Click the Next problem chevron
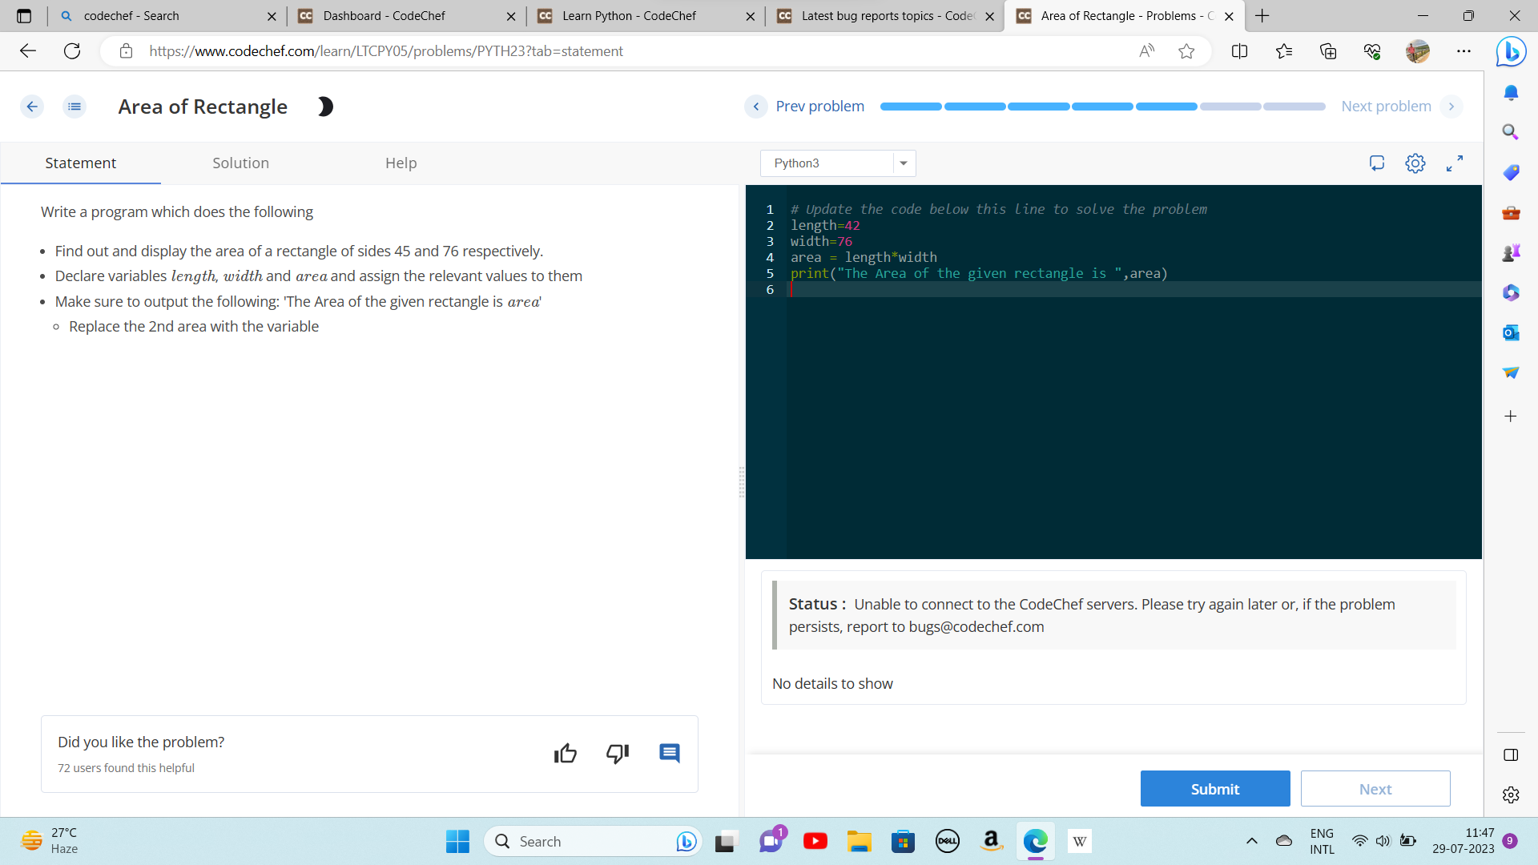The image size is (1538, 865). (1451, 107)
